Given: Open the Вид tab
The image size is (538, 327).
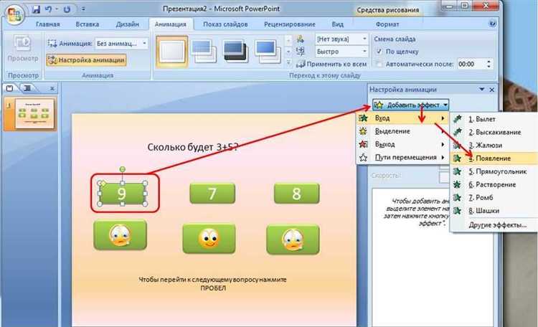Looking at the screenshot, I should click(337, 24).
